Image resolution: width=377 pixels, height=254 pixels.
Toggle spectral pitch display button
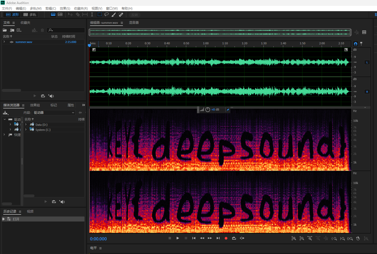click(60, 14)
